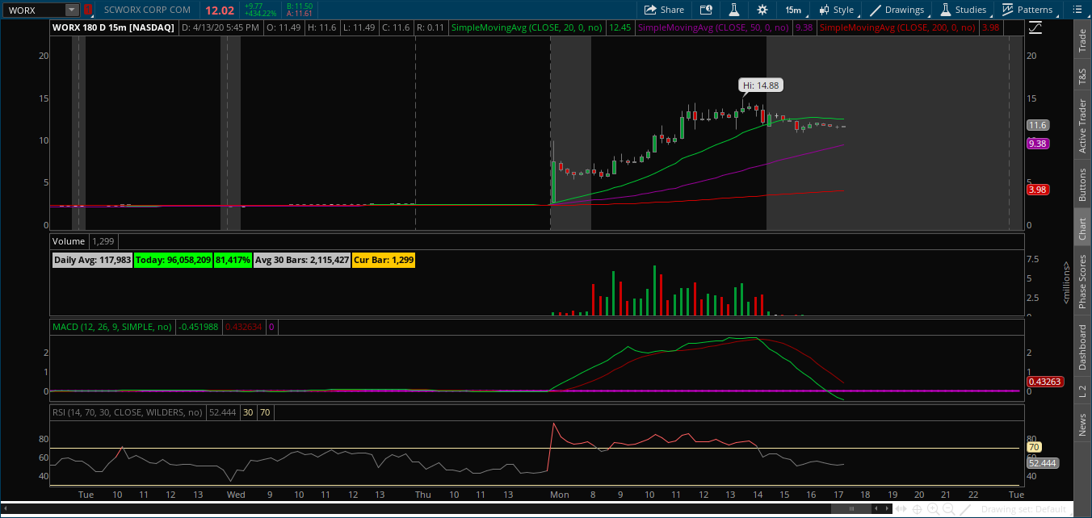Click the 3.98 red axis price label
The height and width of the screenshot is (518, 1092).
point(1037,190)
